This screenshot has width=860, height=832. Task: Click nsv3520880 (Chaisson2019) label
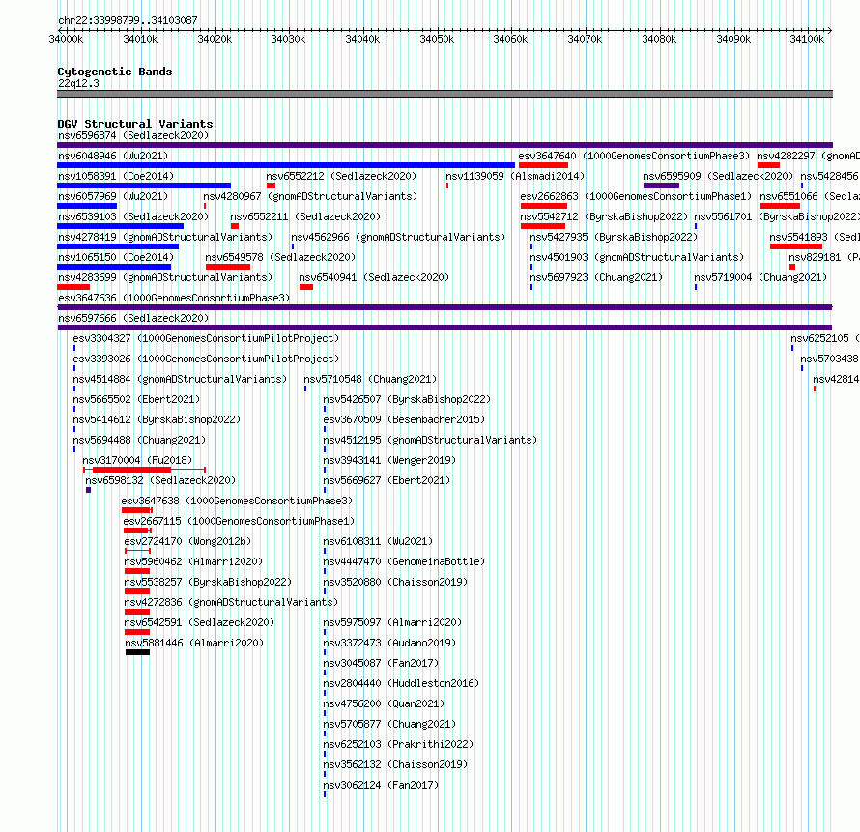point(395,582)
